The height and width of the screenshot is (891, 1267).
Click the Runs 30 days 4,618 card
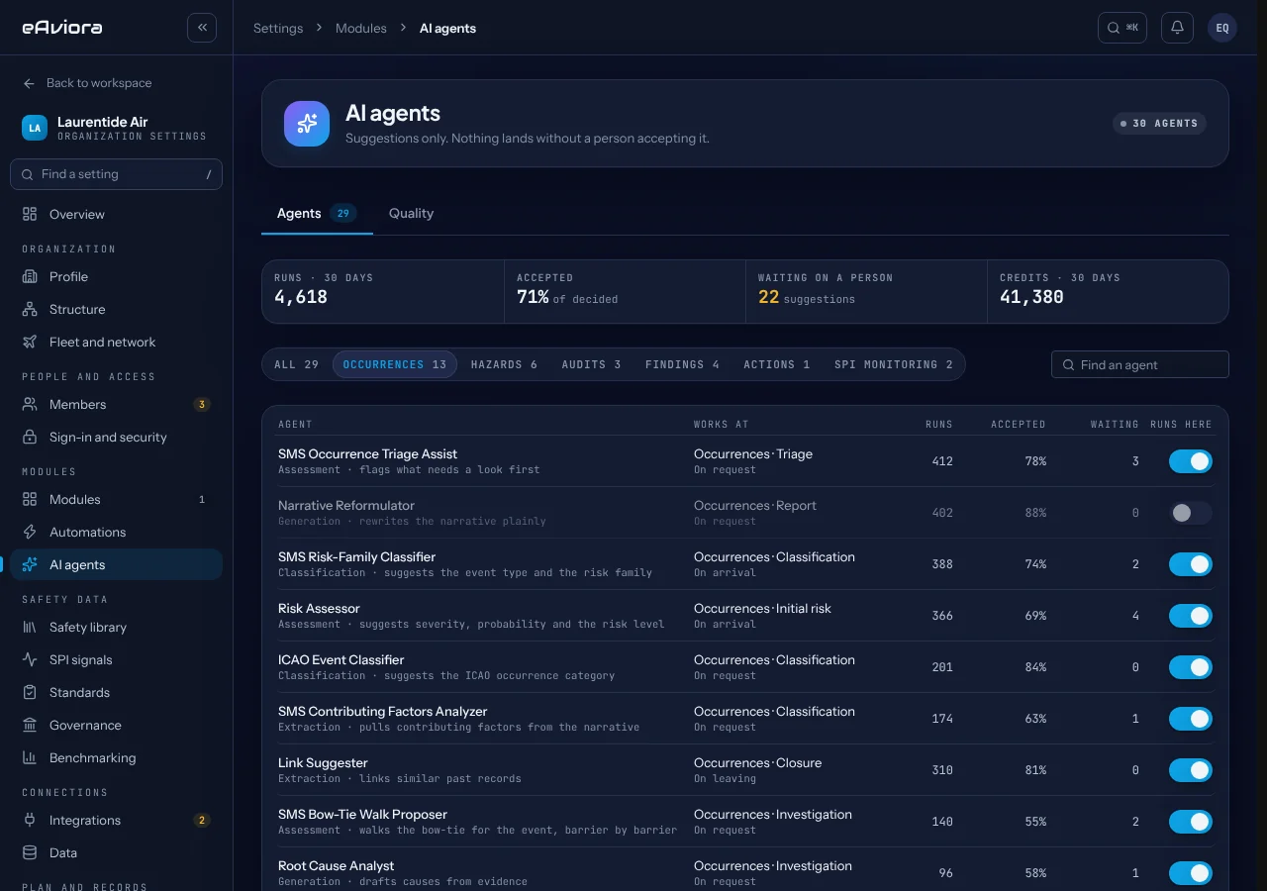pyautogui.click(x=383, y=291)
